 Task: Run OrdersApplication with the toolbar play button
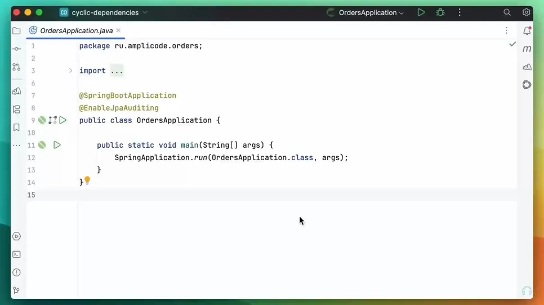coord(421,12)
